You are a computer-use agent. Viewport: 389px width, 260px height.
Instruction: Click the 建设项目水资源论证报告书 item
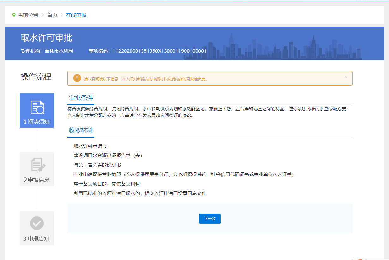(108, 156)
